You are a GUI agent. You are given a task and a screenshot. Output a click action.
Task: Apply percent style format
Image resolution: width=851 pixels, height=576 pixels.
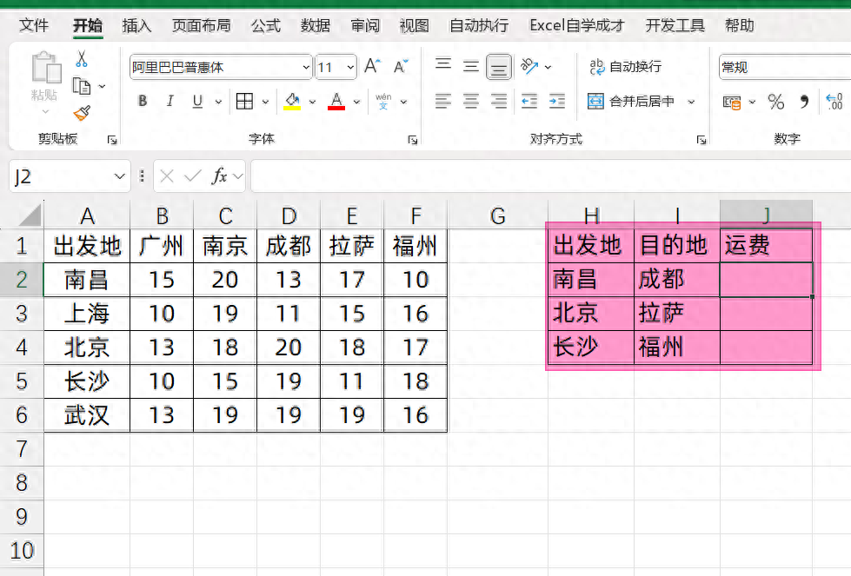tap(776, 102)
